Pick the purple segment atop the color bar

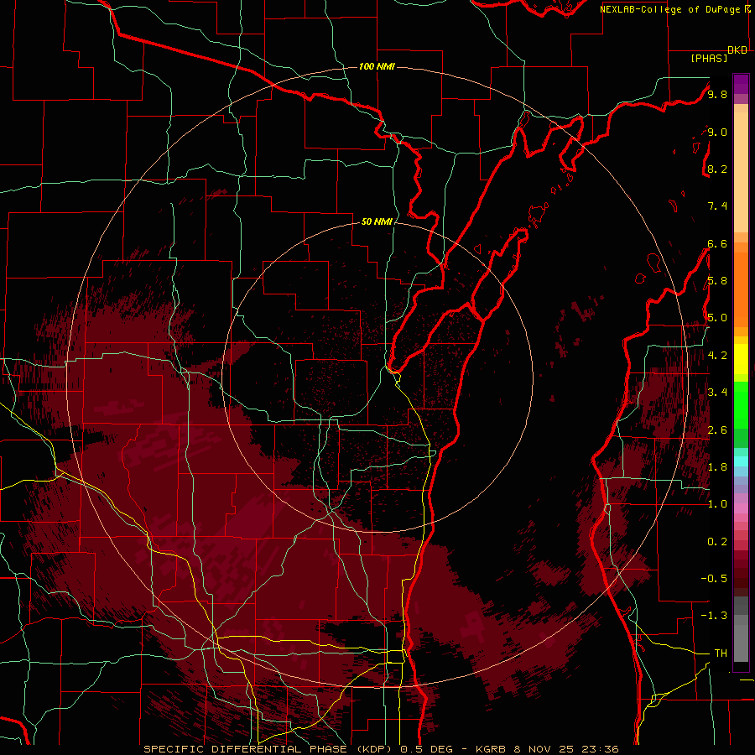click(x=741, y=84)
